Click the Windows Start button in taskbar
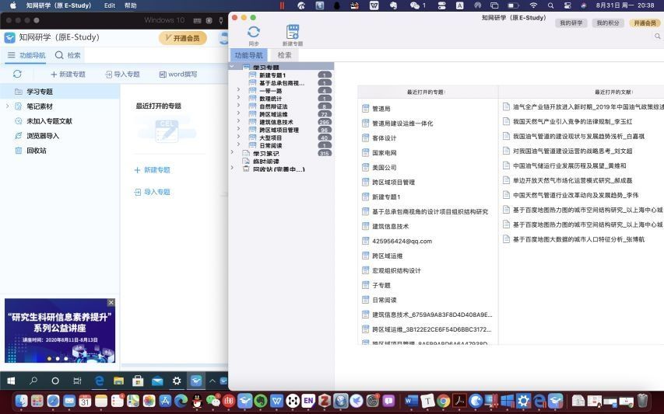 tap(11, 381)
